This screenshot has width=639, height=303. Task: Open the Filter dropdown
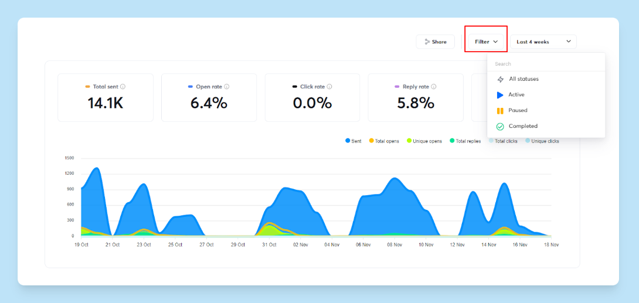[x=486, y=42]
